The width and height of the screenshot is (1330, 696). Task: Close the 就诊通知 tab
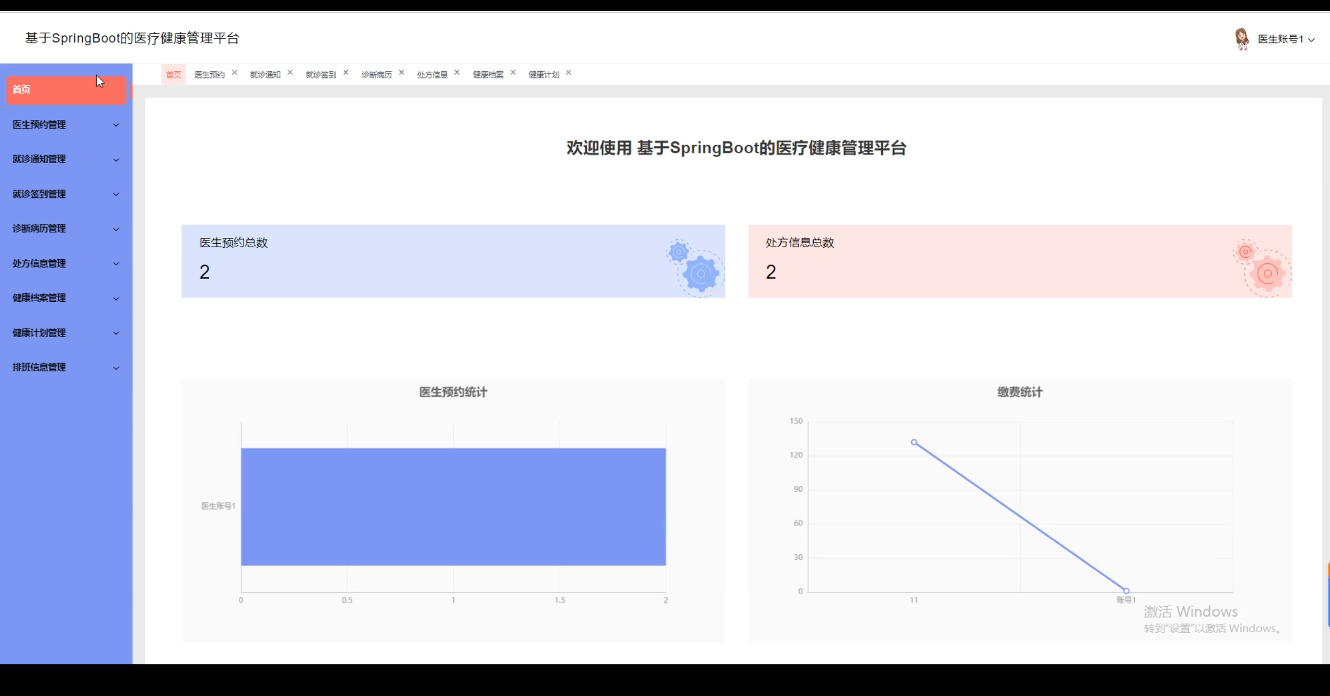tap(290, 73)
